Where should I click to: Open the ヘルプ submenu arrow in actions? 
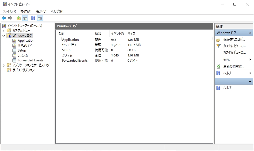[250, 73]
